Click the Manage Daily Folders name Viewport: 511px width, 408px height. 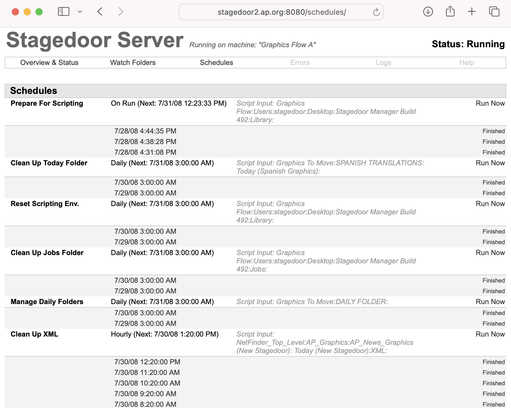pyautogui.click(x=47, y=302)
